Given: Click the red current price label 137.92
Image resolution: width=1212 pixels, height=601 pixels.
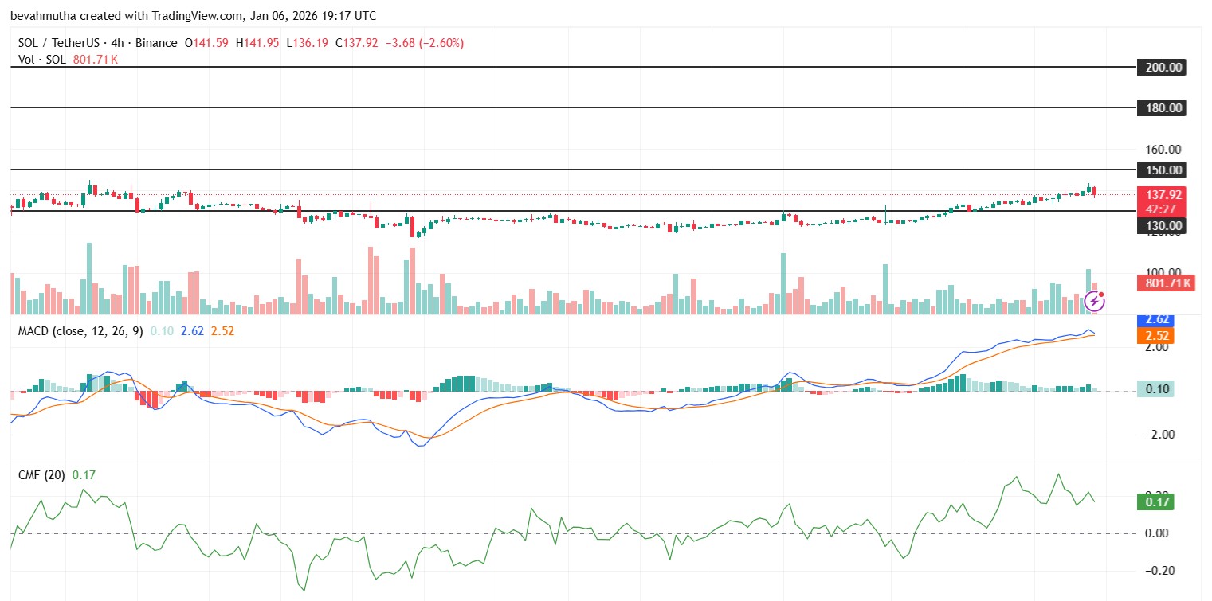Looking at the screenshot, I should (1163, 195).
